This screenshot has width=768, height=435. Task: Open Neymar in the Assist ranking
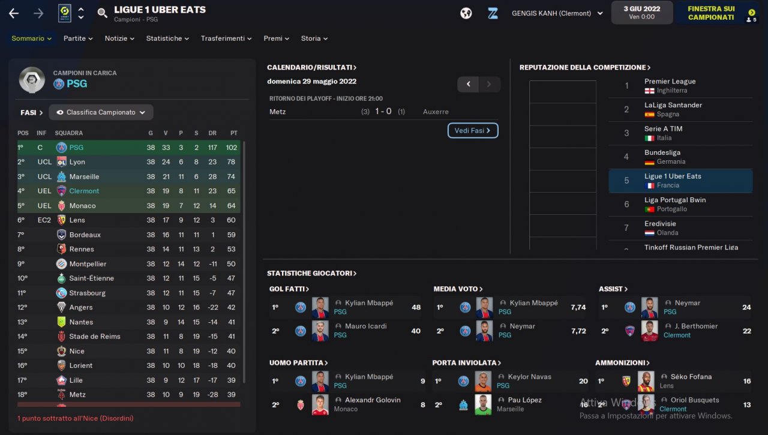pyautogui.click(x=687, y=303)
